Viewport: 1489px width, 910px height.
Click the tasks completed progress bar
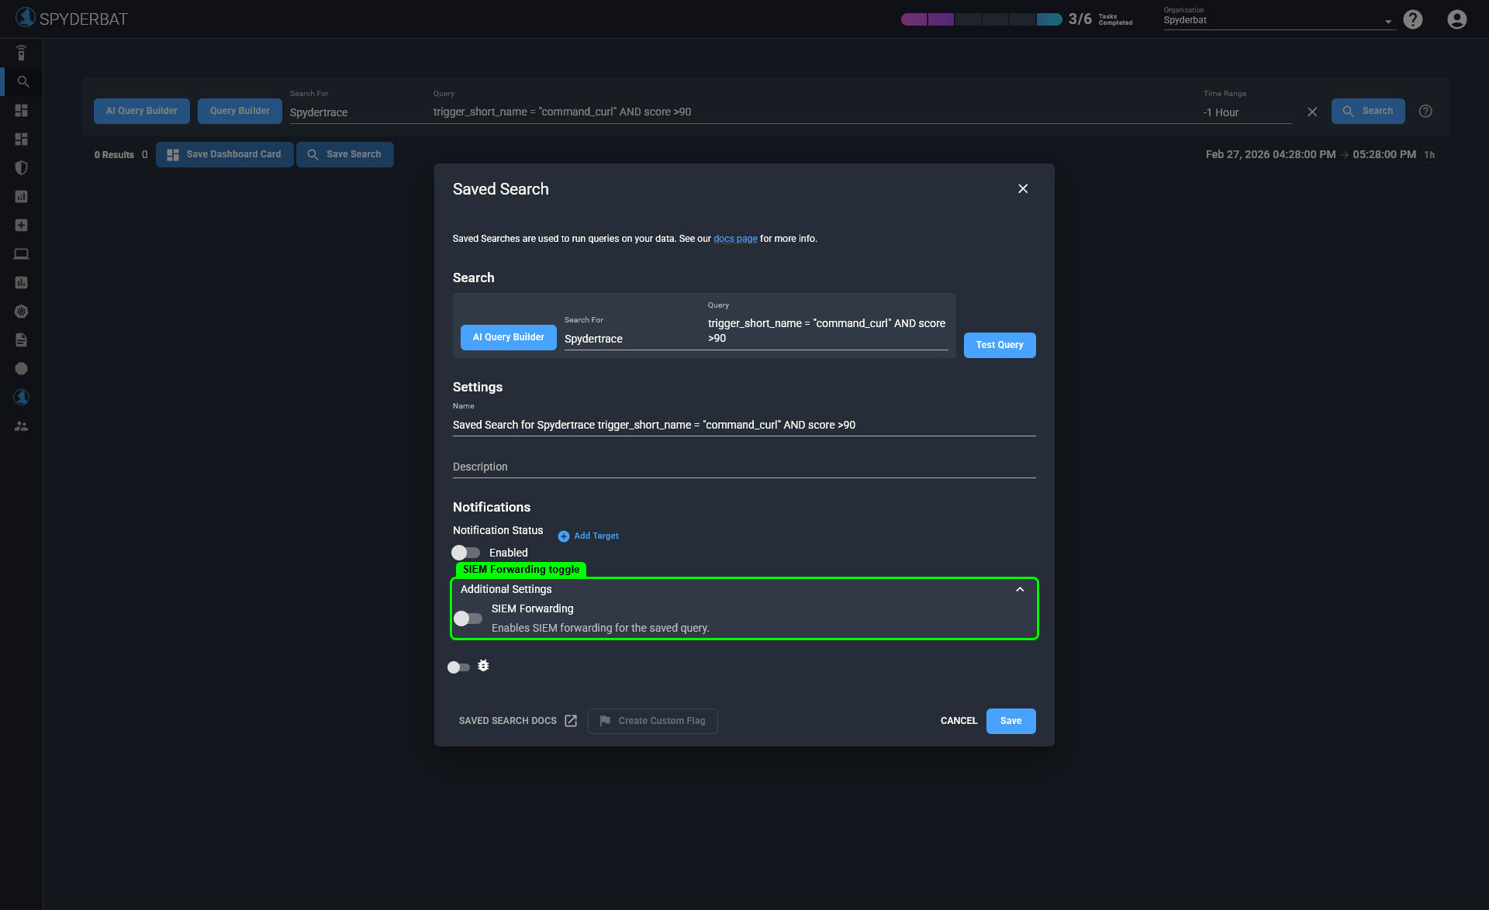(x=981, y=19)
